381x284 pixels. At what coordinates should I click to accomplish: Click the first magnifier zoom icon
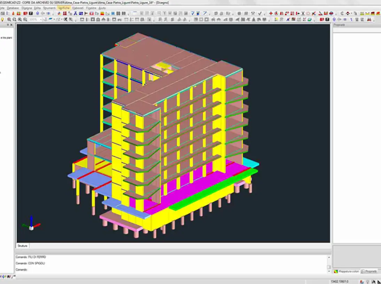(9, 19)
